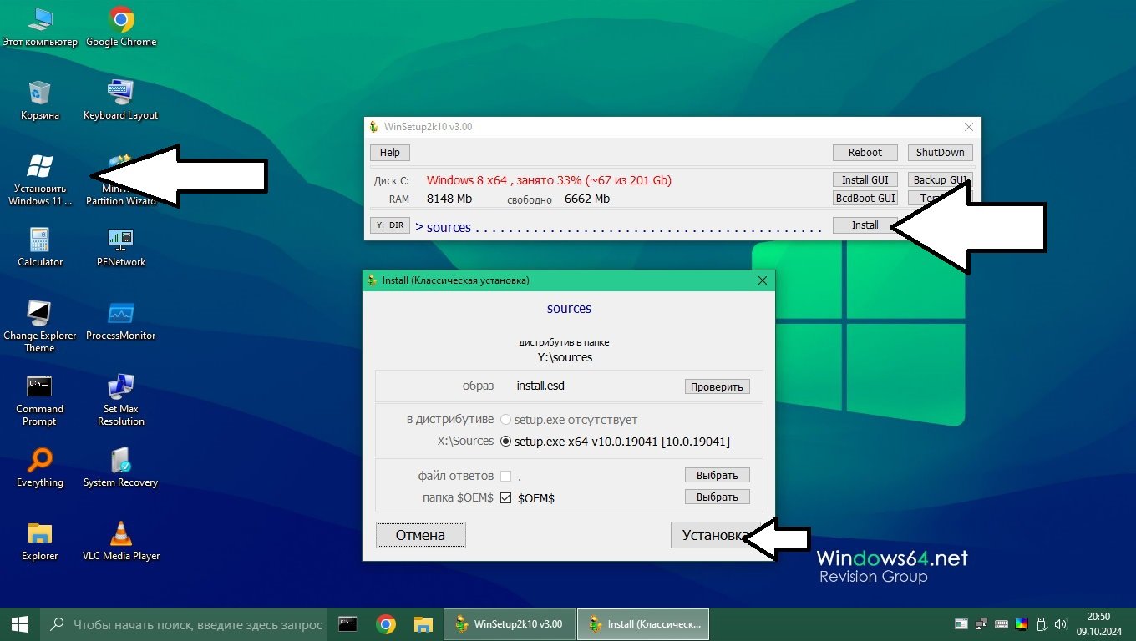Open the Command Prompt desktop icon
This screenshot has width=1136, height=641.
[x=39, y=388]
